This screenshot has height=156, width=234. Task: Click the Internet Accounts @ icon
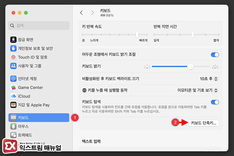coord(13,79)
